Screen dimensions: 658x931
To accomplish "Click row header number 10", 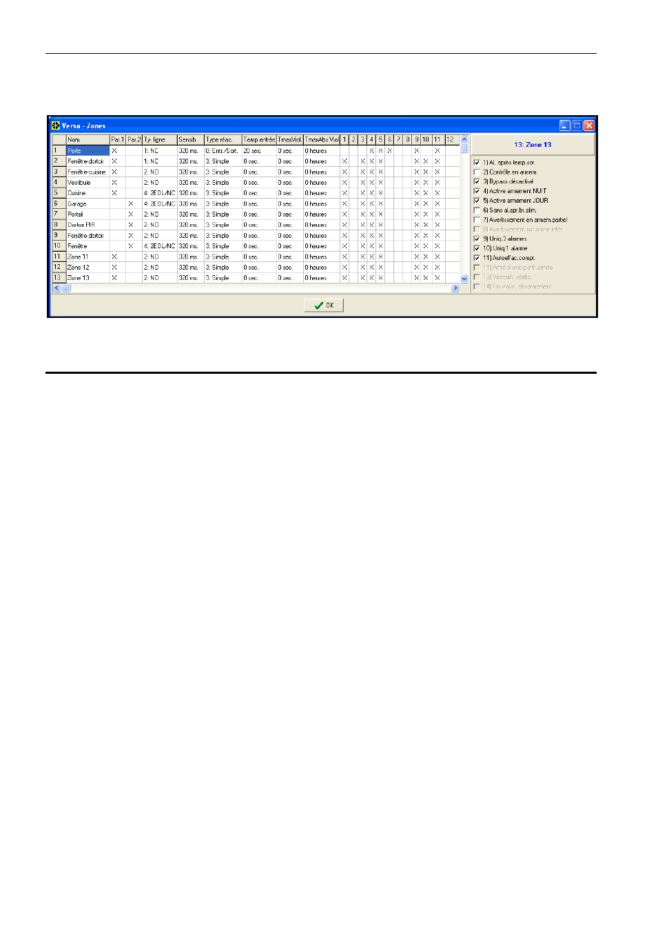I will (59, 246).
